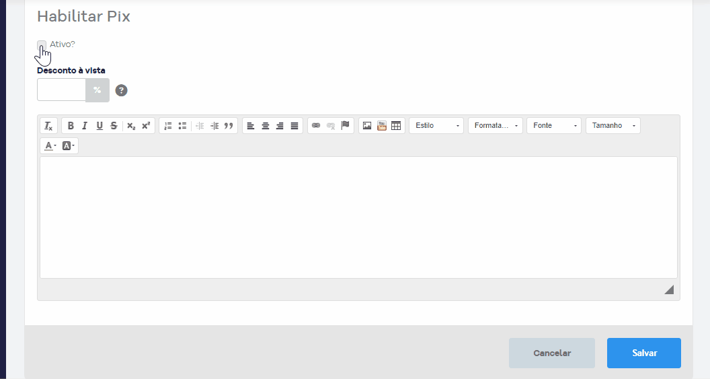Enable the Ativo? checkbox
The height and width of the screenshot is (379, 710).
(42, 45)
